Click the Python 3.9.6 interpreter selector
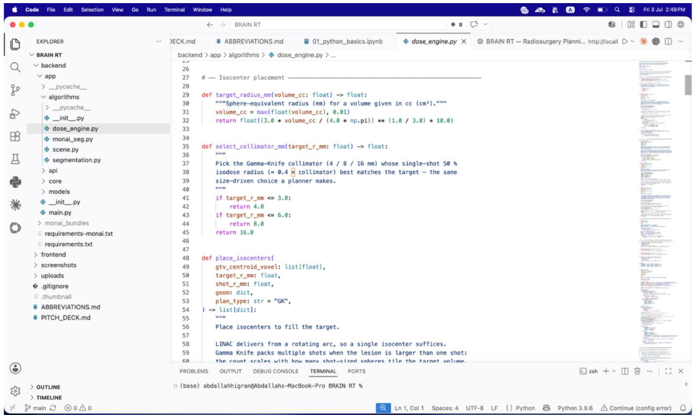The height and width of the screenshot is (415, 694). point(575,408)
